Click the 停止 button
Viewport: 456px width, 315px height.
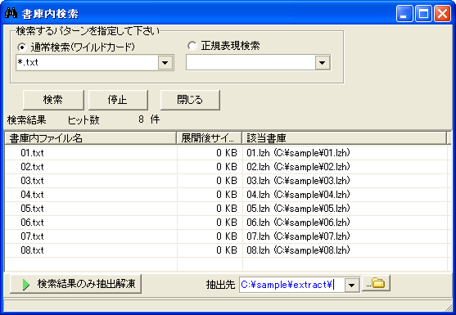pos(118,100)
